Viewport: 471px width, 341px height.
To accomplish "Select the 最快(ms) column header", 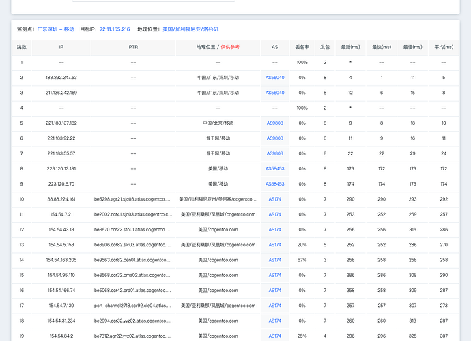I will click(382, 47).
